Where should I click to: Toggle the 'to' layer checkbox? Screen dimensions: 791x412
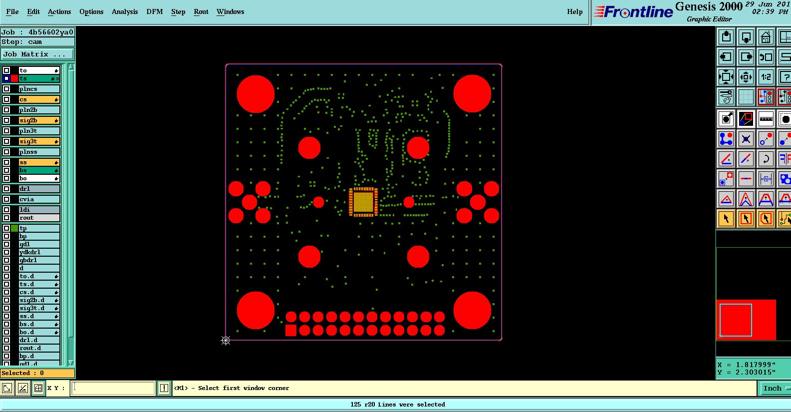(6, 70)
